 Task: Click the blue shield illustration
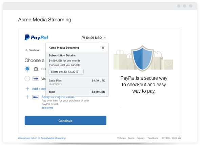click(x=142, y=58)
